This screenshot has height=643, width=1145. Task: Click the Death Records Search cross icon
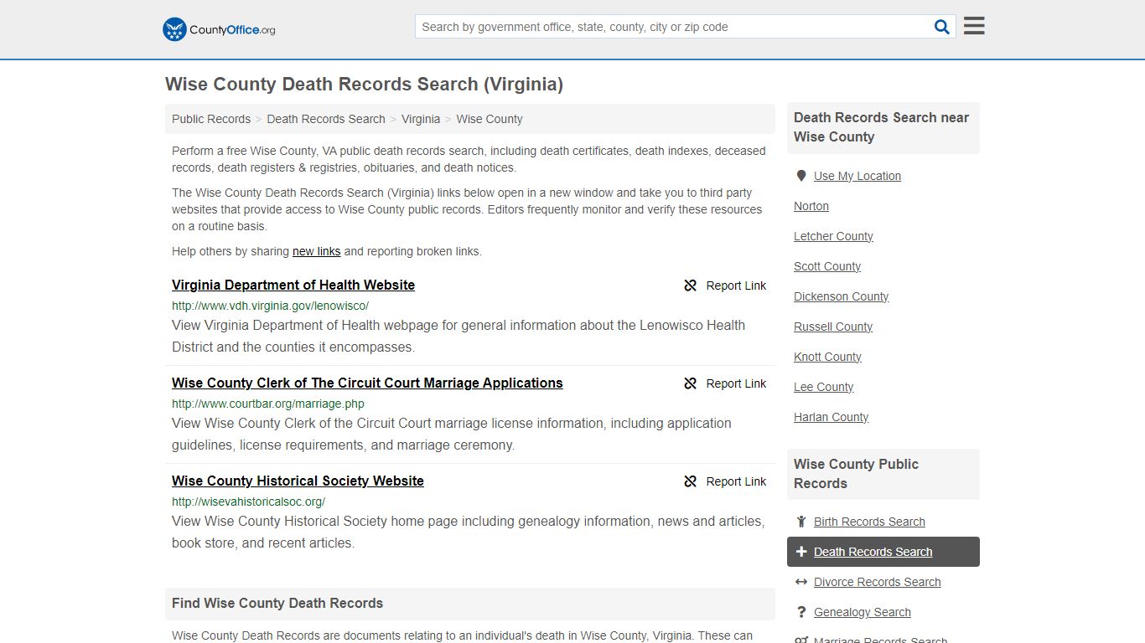(801, 552)
